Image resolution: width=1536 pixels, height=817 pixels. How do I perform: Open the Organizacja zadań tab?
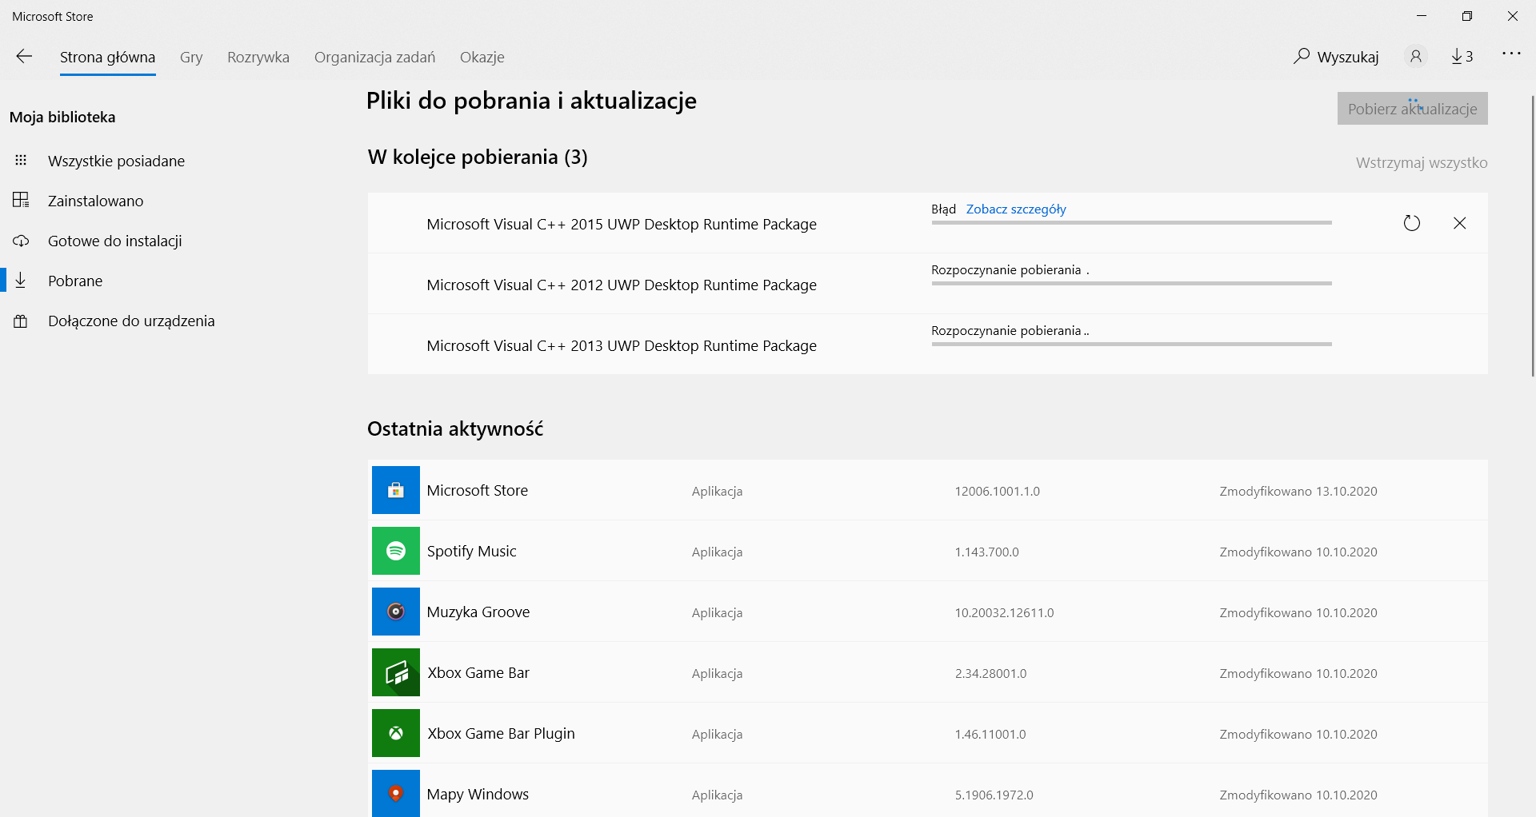375,57
